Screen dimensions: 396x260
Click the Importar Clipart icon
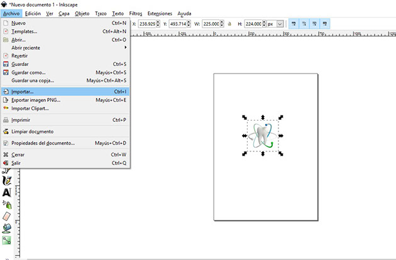tap(6, 108)
